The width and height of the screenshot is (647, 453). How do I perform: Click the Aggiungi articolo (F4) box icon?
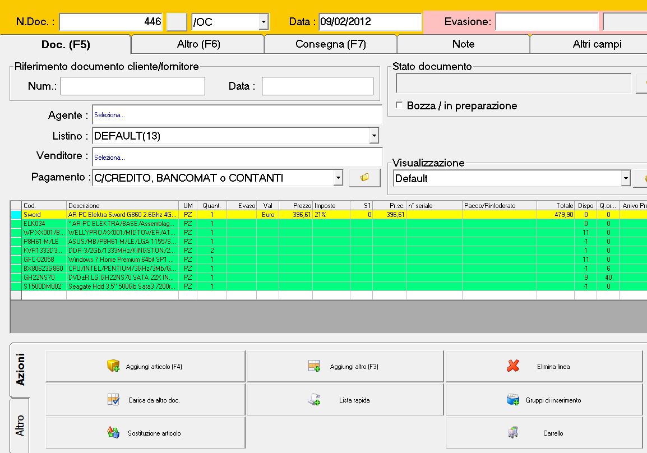click(x=114, y=366)
